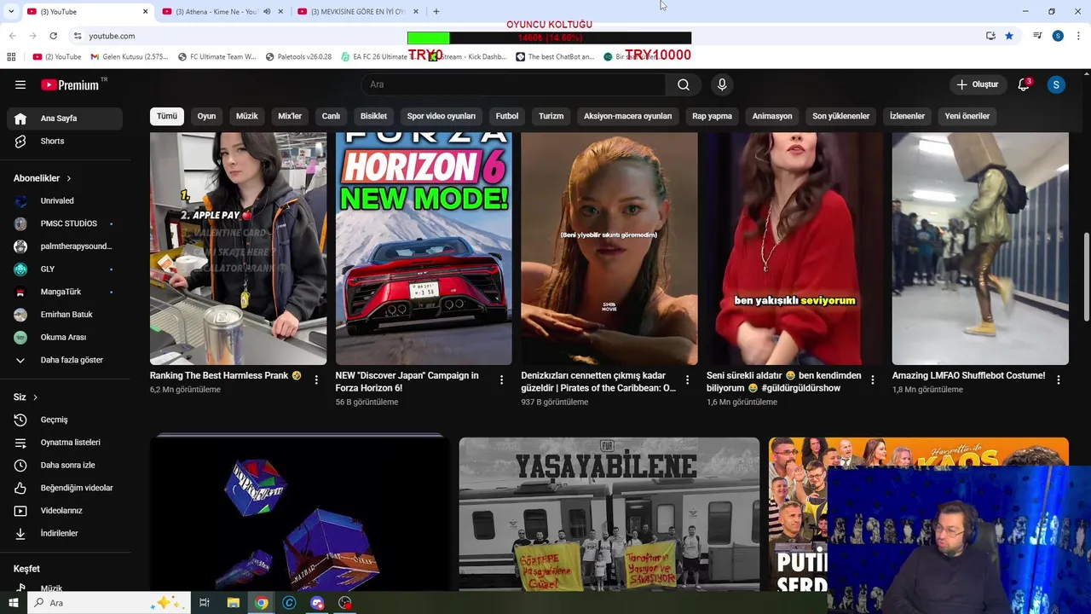Screen dimensions: 1091x614
Task: Click the YouTube search field
Action: point(514,84)
